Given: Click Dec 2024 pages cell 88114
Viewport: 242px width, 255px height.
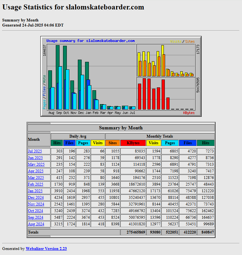Looking at the screenshot, I should pos(170,198).
